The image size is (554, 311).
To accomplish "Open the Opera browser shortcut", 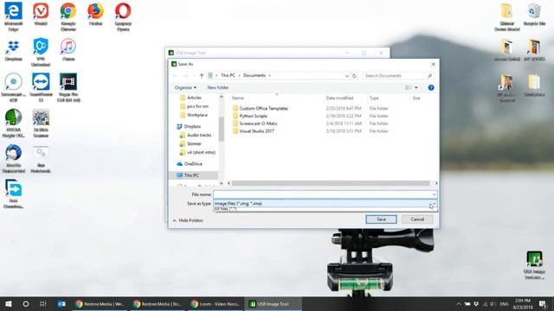I will [x=123, y=16].
